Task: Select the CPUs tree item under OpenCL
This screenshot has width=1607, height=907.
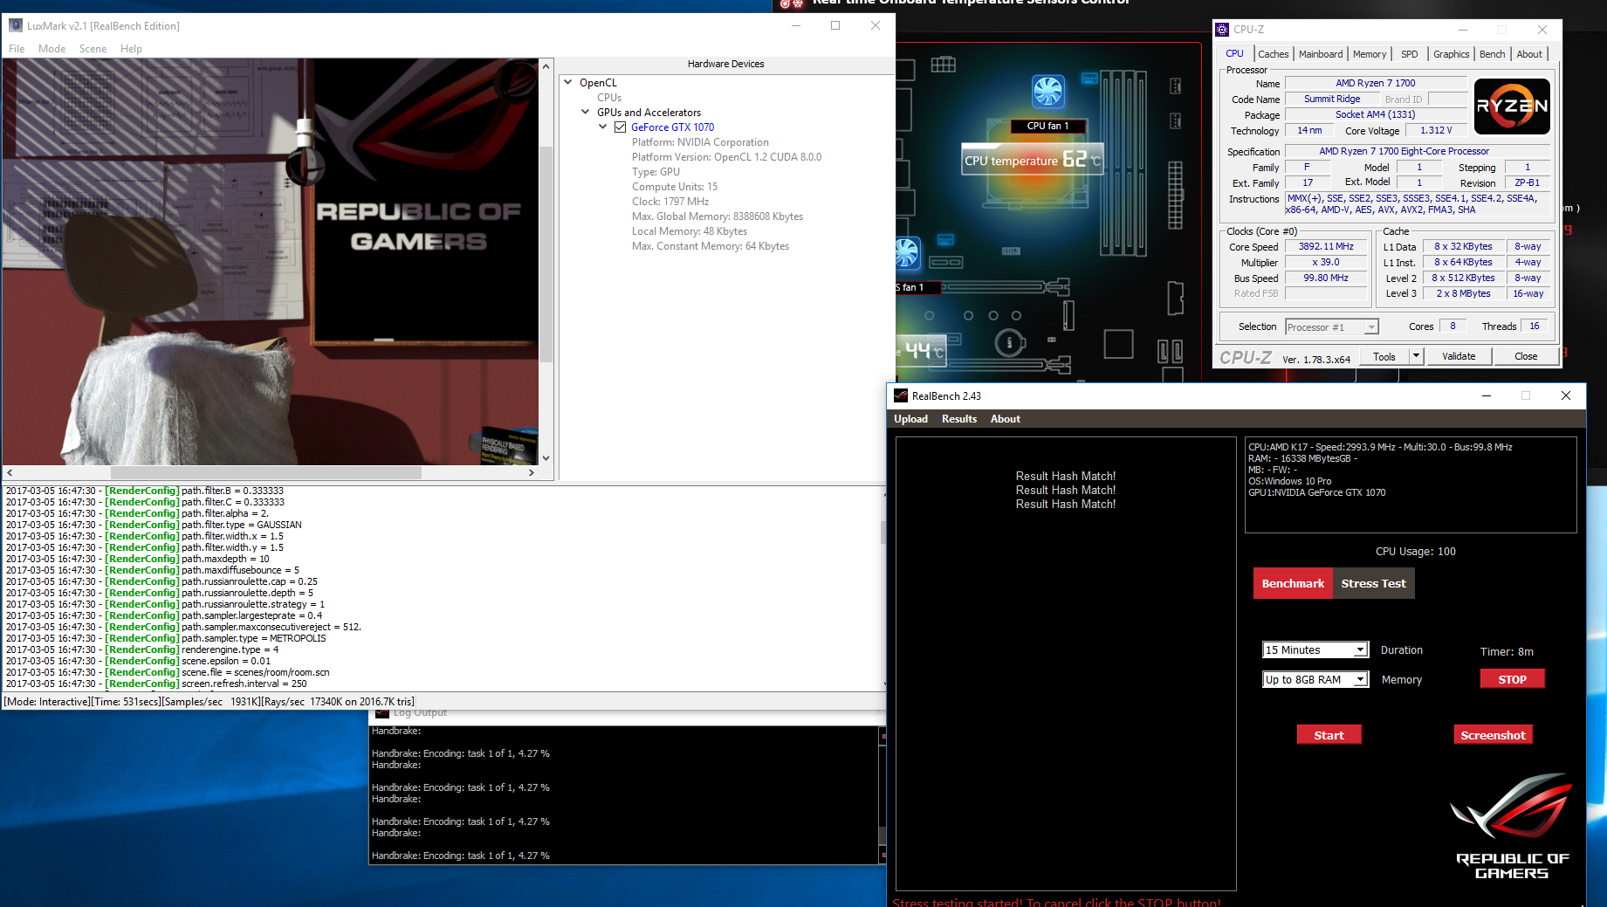Action: [609, 98]
